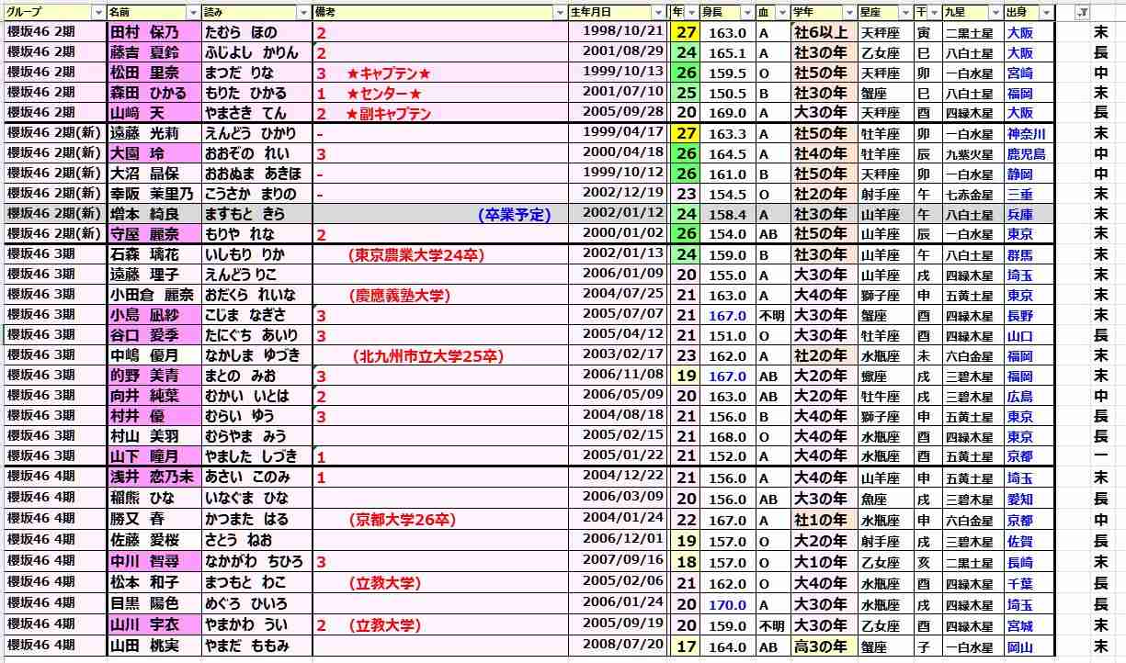The height and width of the screenshot is (663, 1126).
Task: Open the 出身 column filter dropdown
Action: point(1046,12)
